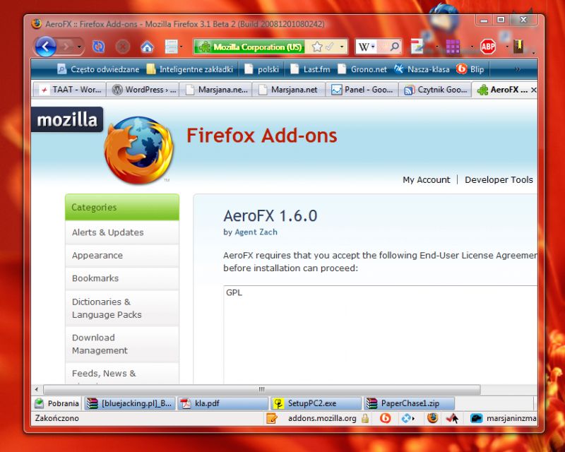Click the padlock security icon in status bar

[x=365, y=418]
